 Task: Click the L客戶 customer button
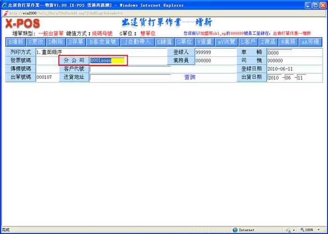point(248,42)
